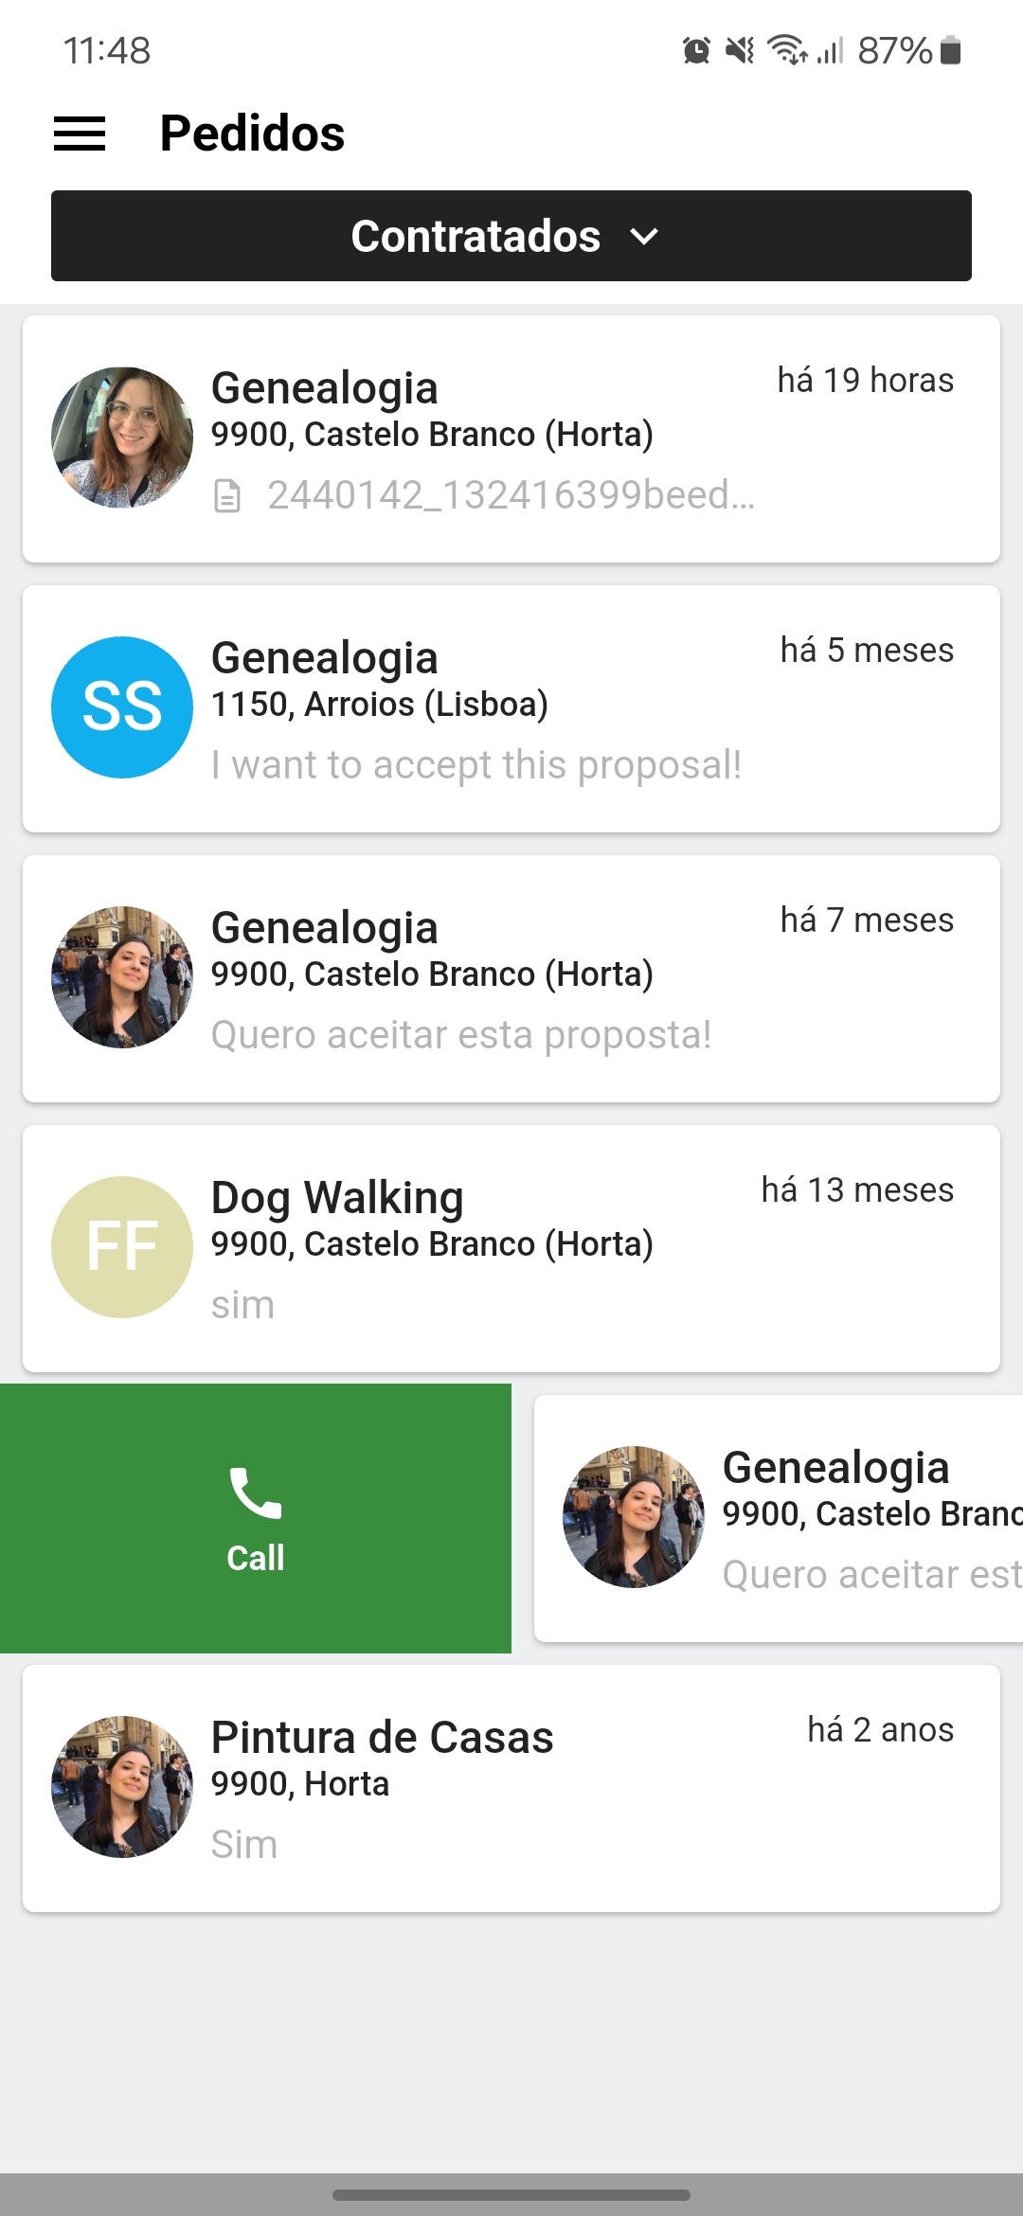Tap the phone icon to call
Viewport: 1023px width, 2216px height.
256,1493
